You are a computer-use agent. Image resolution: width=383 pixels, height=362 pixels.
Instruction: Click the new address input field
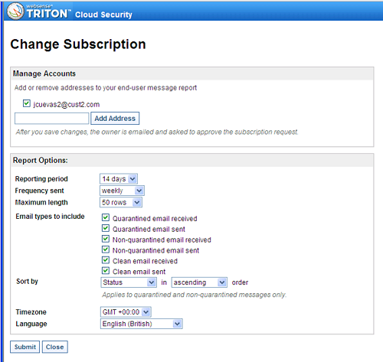point(52,119)
